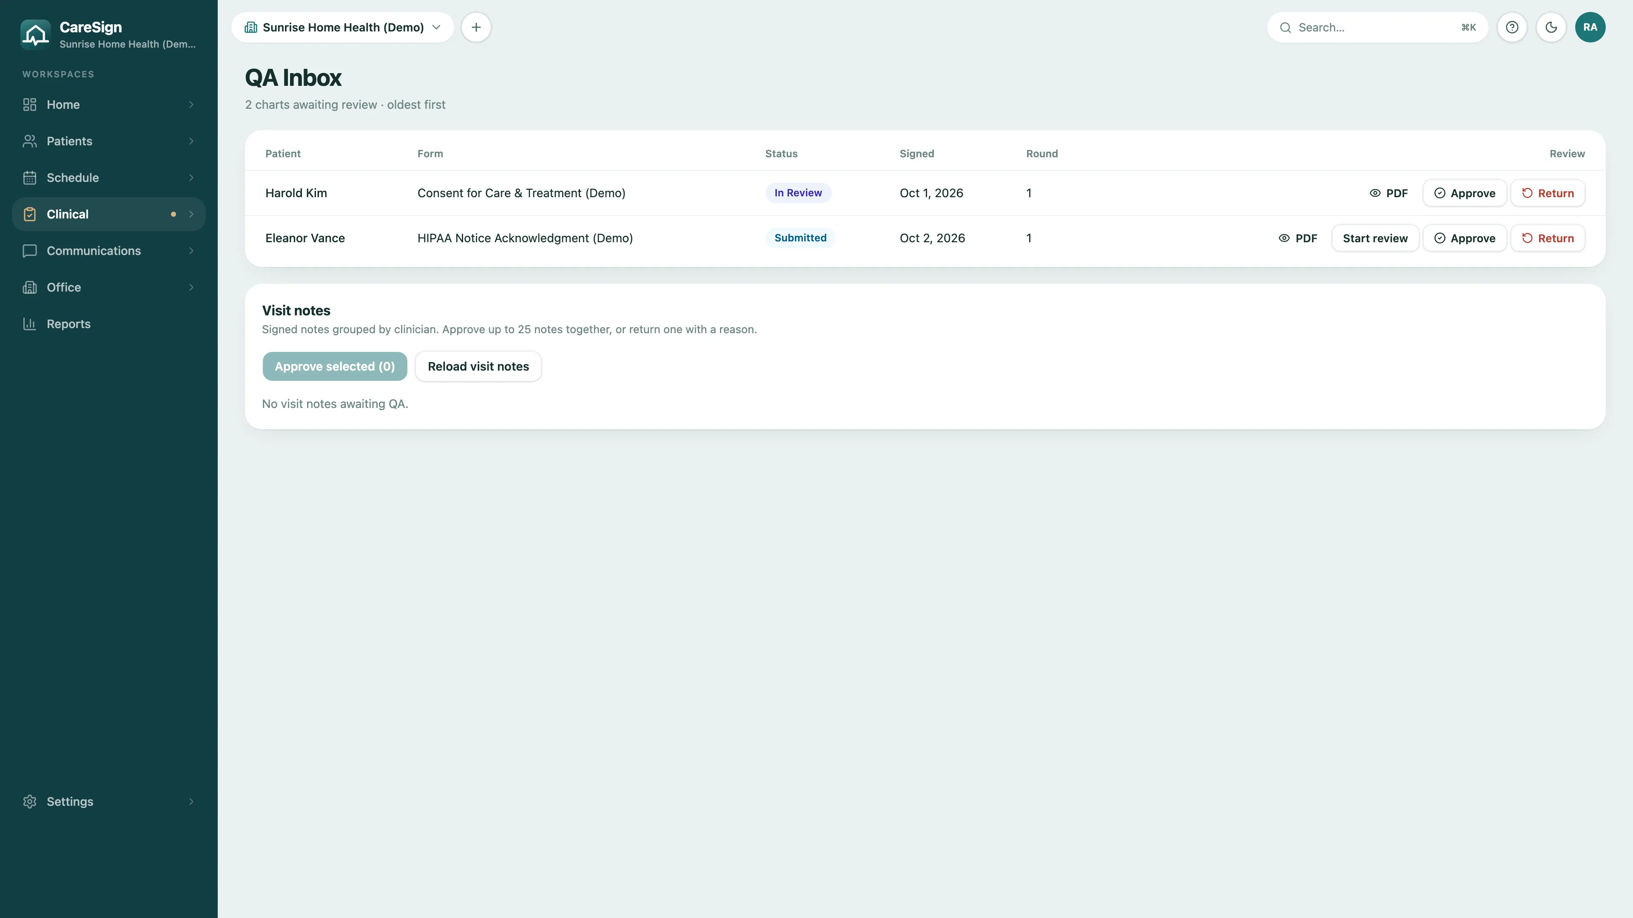Click the In Review status badge
The width and height of the screenshot is (1633, 918).
(798, 193)
